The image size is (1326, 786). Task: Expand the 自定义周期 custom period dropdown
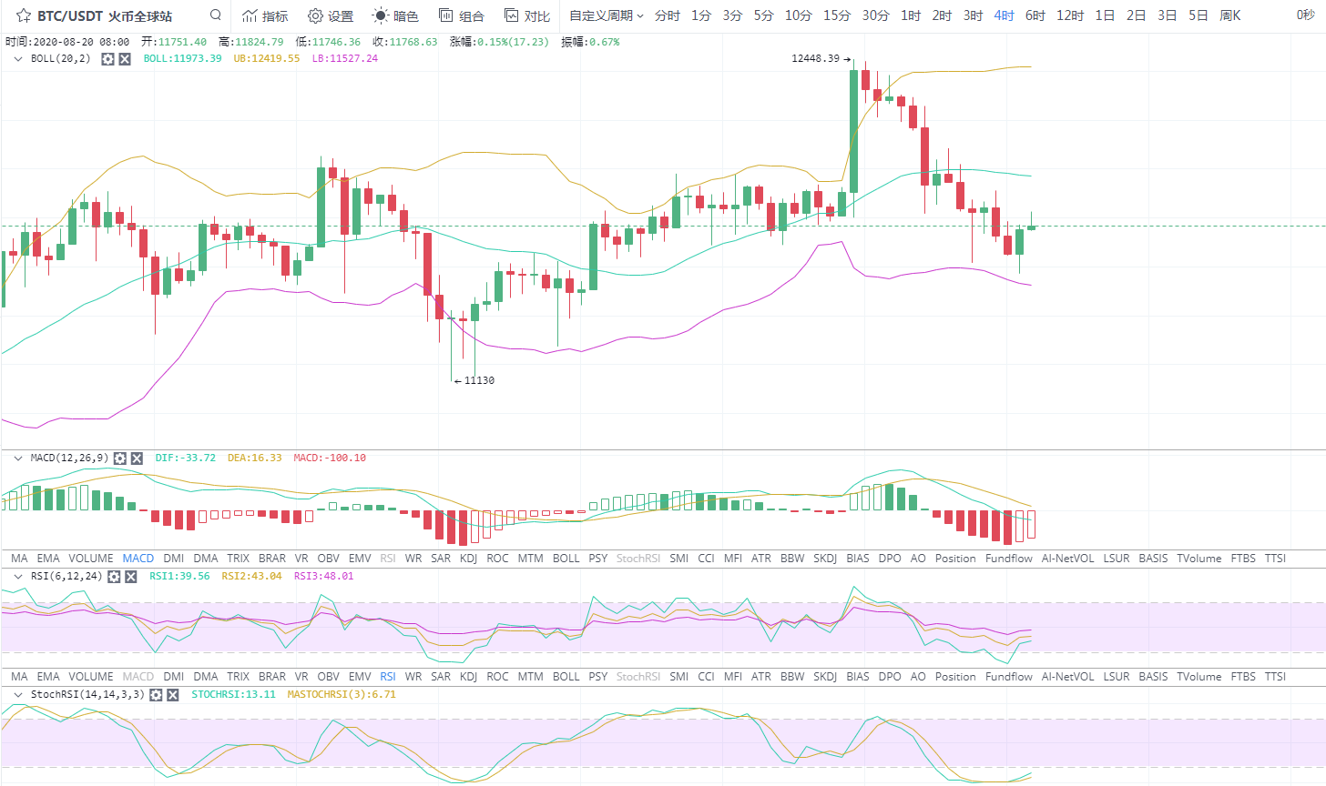pyautogui.click(x=607, y=15)
